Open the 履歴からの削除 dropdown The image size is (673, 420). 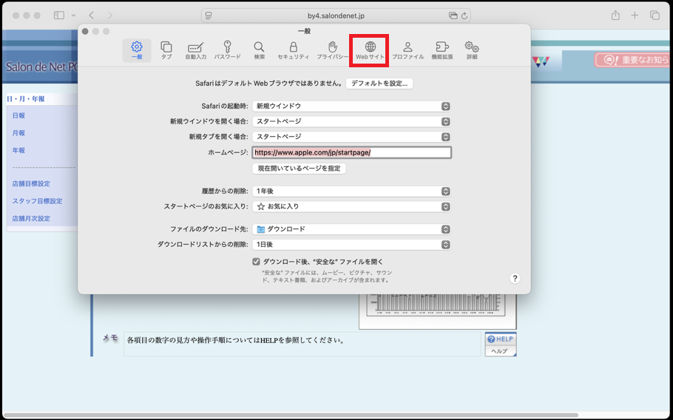coord(351,191)
